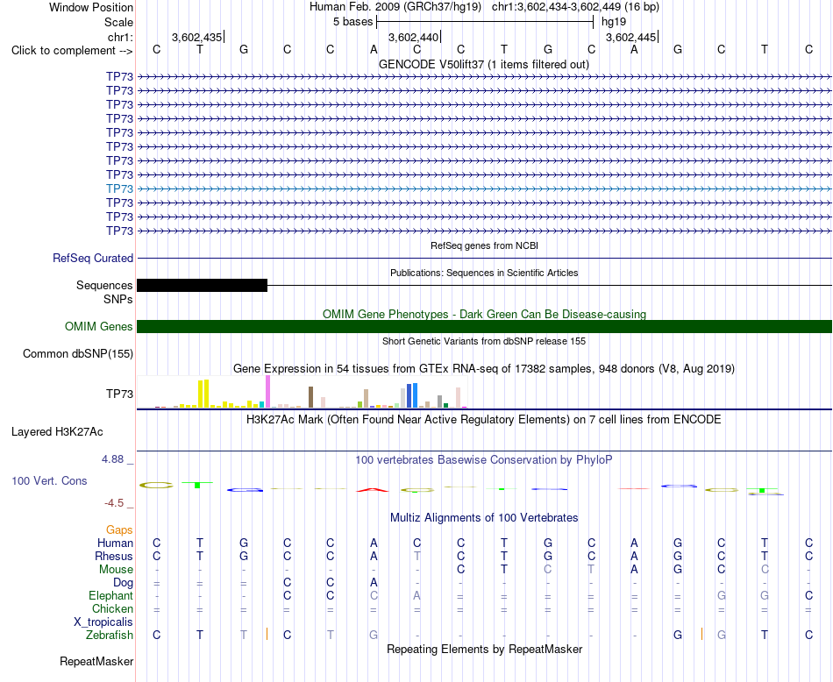Image resolution: width=833 pixels, height=682 pixels.
Task: Click "chr1:3,602,434-3,602,449 (16 bp)" position text
Action: coord(575,7)
